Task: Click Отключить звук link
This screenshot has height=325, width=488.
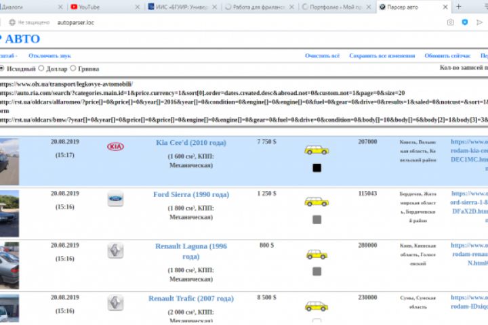Action: (x=49, y=56)
